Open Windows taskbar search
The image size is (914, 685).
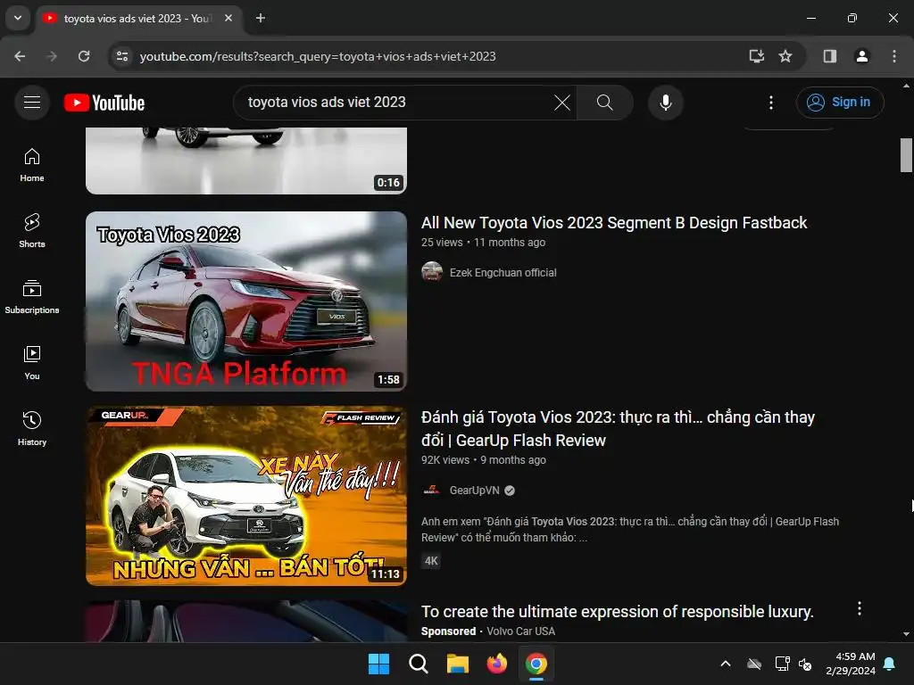[x=419, y=664]
